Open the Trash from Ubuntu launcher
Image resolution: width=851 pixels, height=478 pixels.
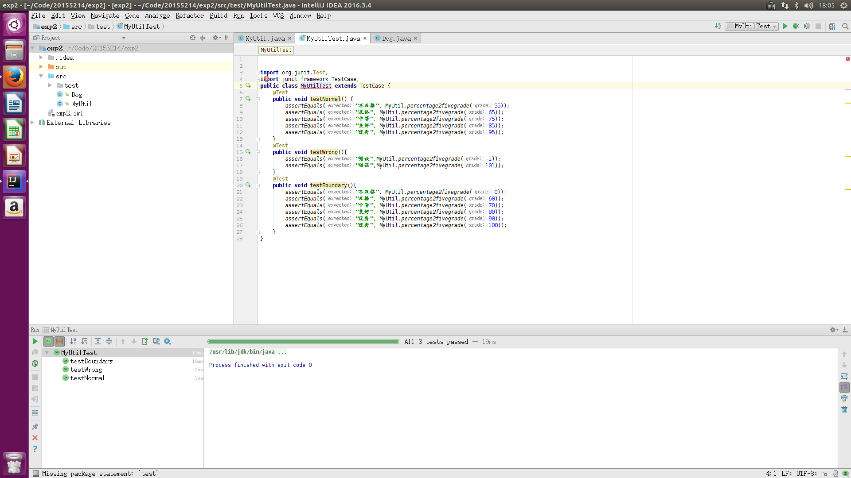click(14, 463)
